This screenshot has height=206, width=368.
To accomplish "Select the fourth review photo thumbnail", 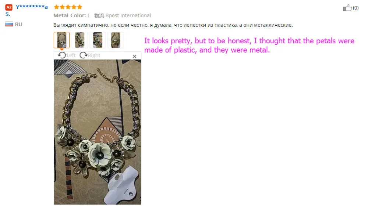I will pos(116,40).
